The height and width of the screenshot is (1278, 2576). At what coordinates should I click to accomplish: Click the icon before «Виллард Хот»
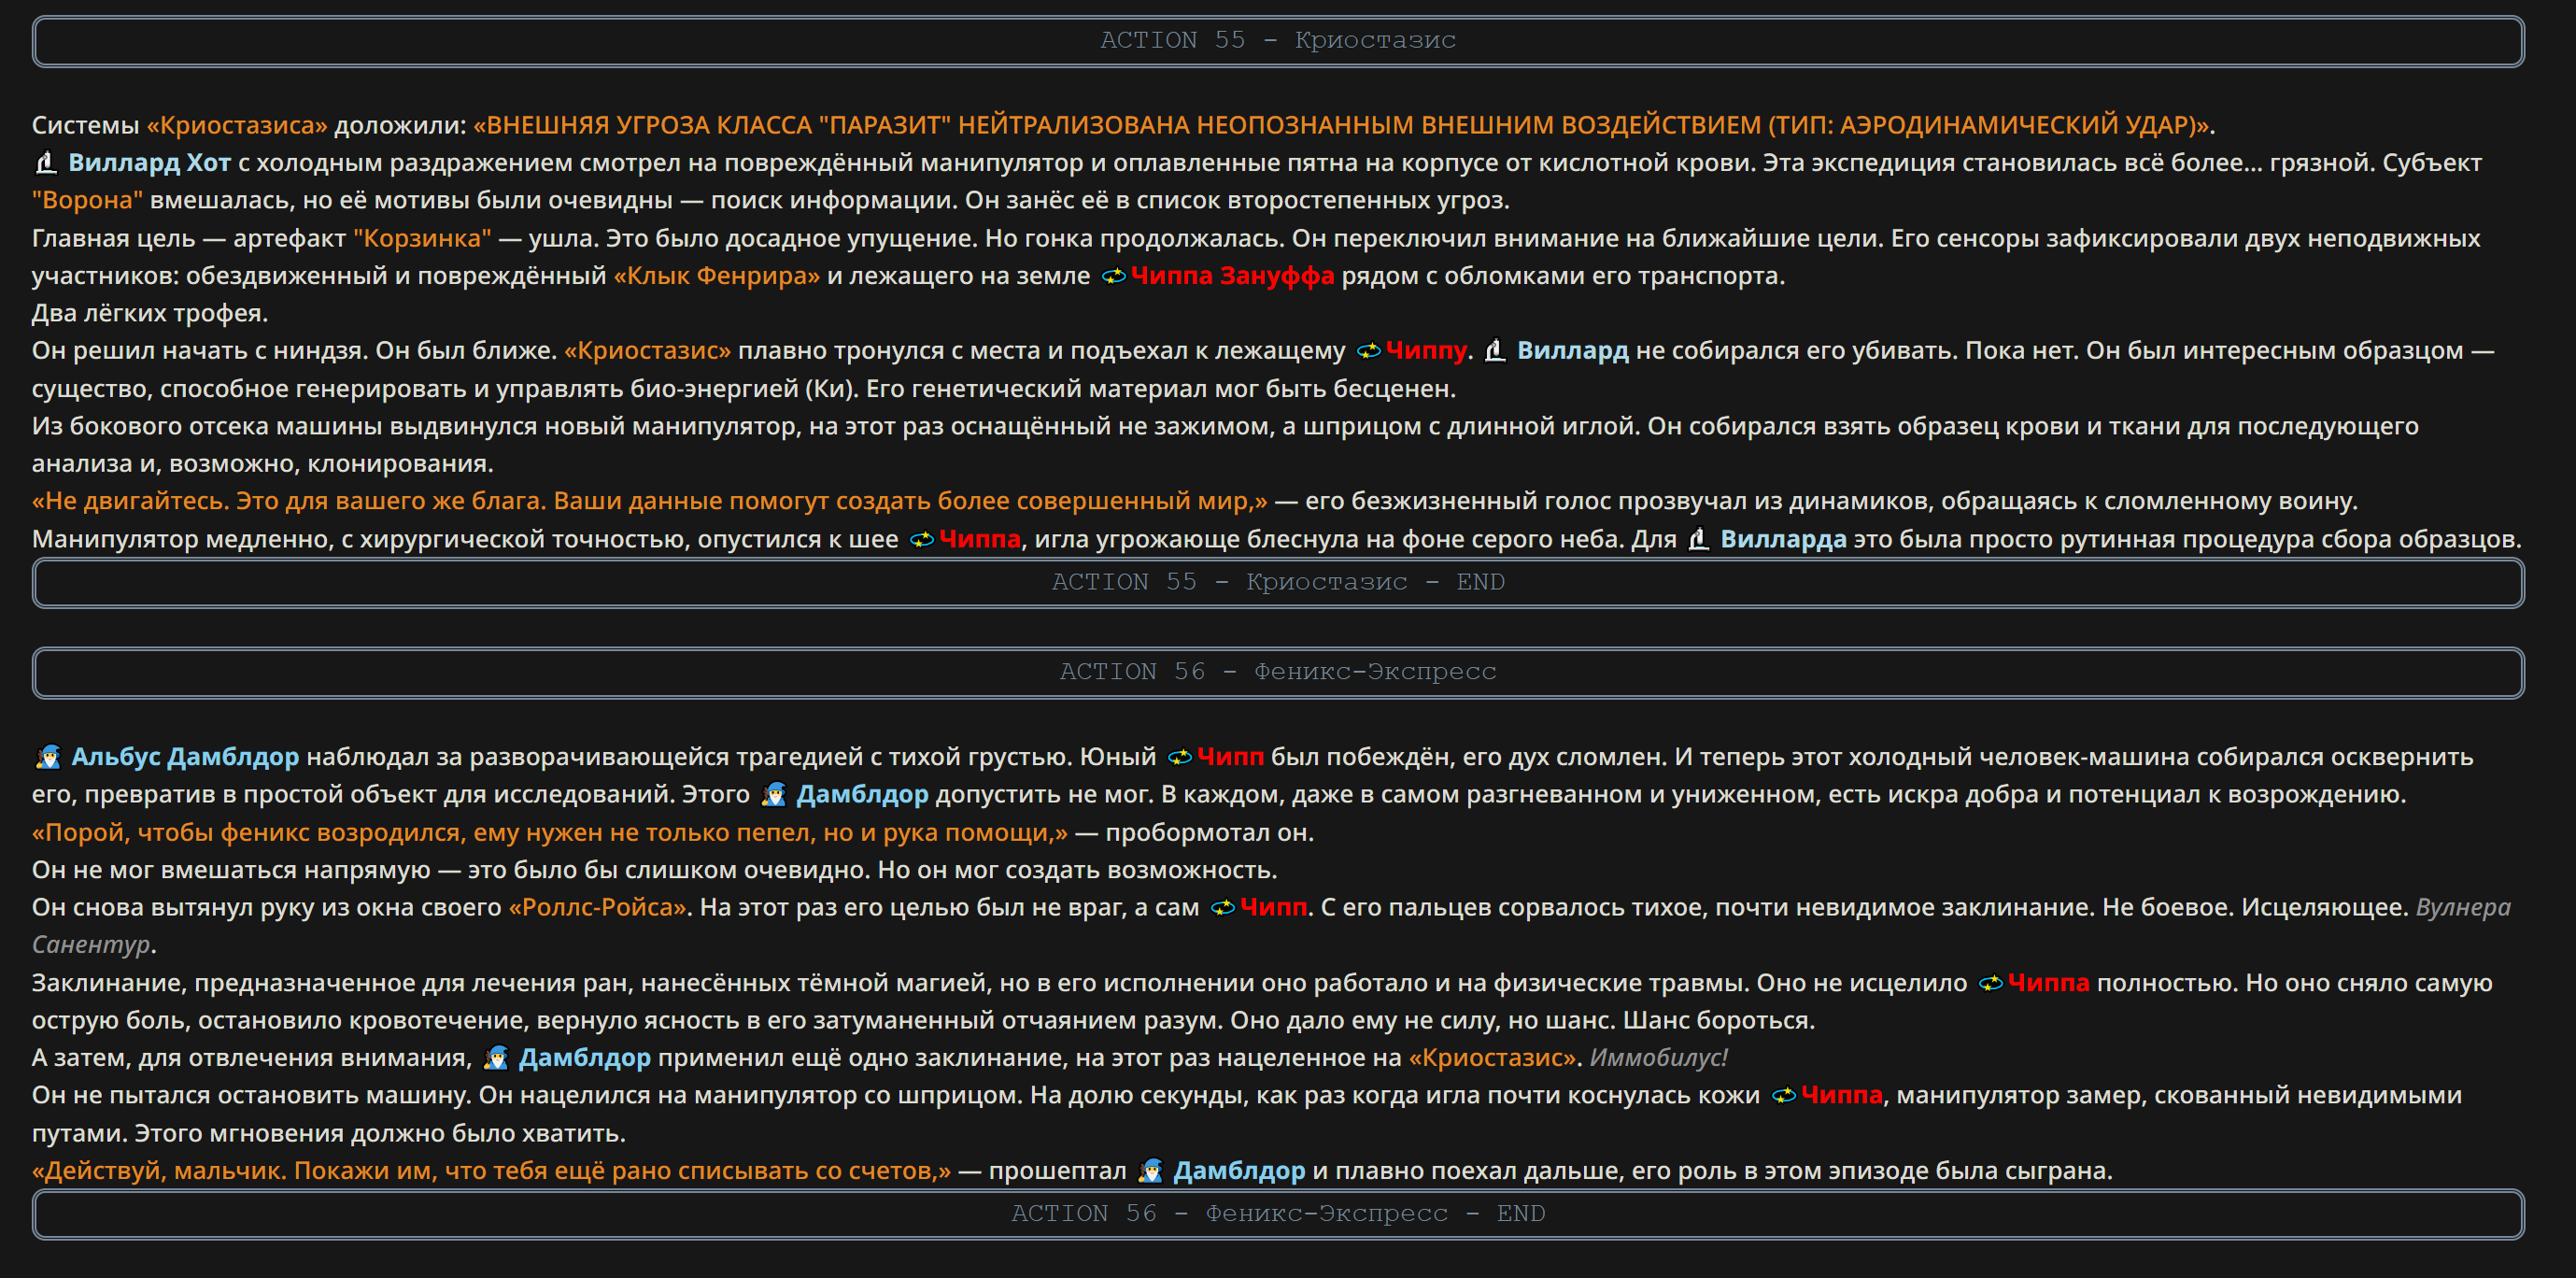click(x=46, y=162)
